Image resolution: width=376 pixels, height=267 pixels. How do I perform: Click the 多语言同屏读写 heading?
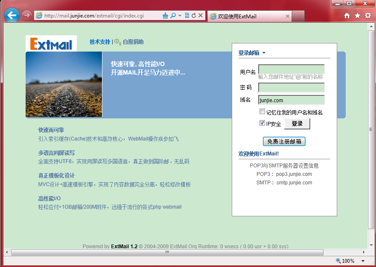click(56, 153)
